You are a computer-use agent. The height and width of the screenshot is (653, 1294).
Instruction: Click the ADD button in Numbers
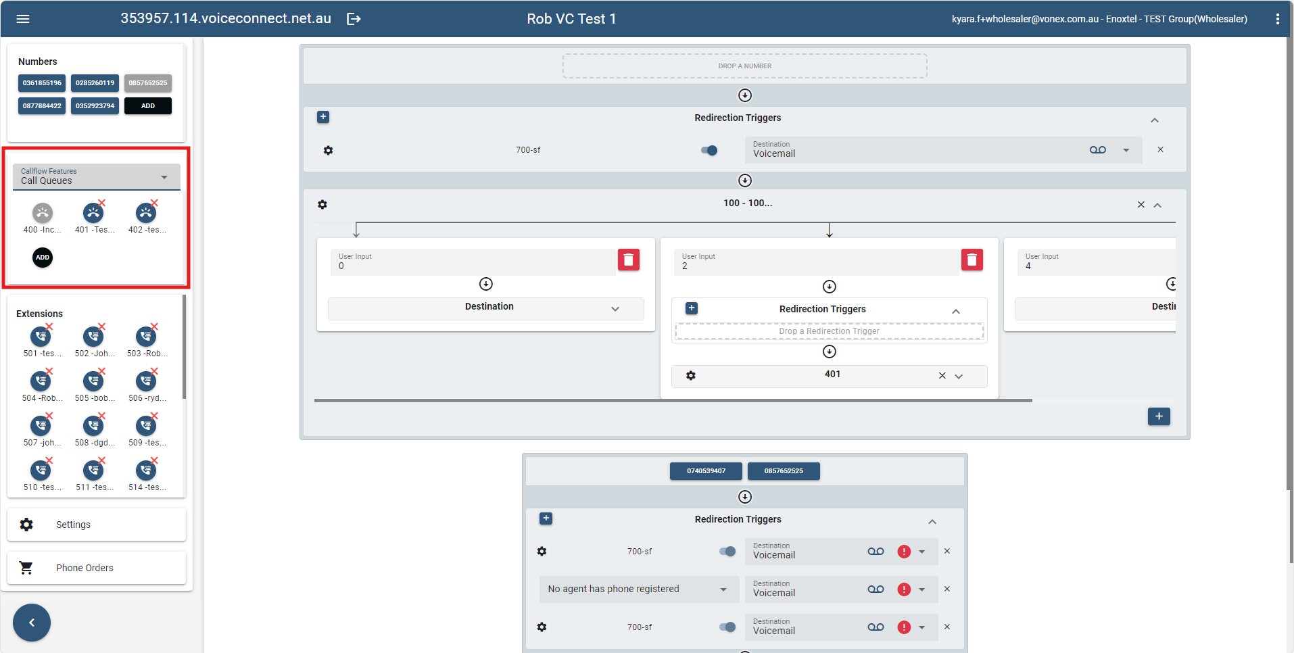pos(147,106)
